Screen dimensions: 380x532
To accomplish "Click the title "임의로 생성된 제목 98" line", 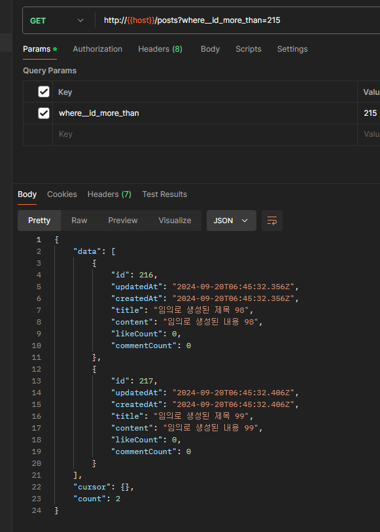I will pyautogui.click(x=182, y=310).
